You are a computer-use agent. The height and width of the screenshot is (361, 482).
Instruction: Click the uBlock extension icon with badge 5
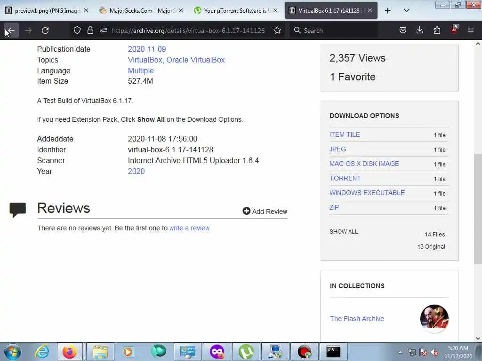[x=454, y=30]
